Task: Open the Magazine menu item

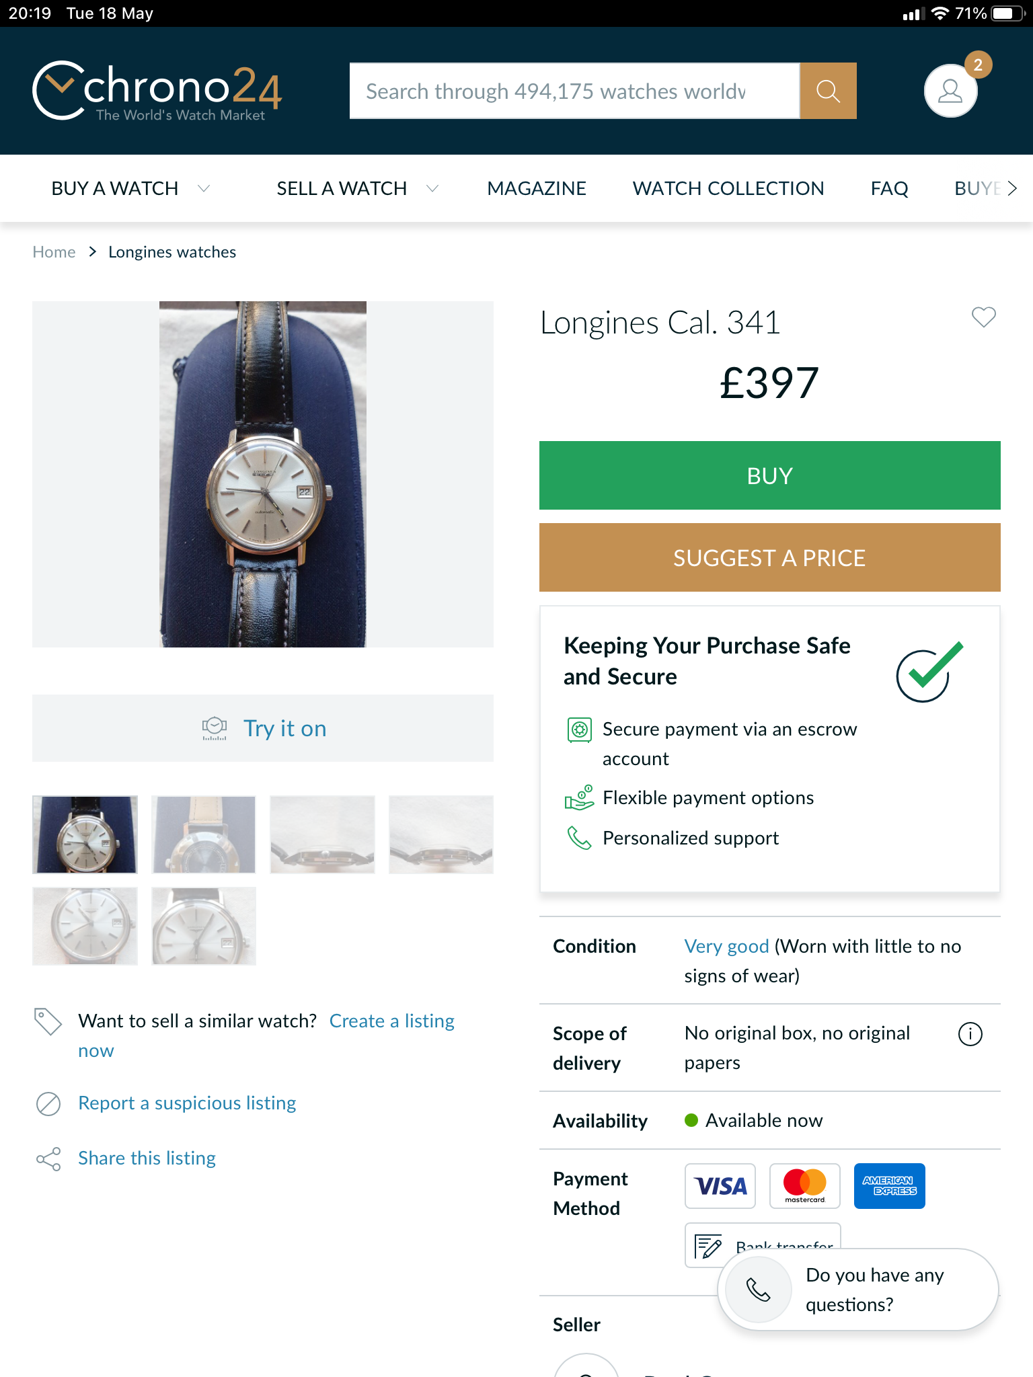Action: coord(537,188)
